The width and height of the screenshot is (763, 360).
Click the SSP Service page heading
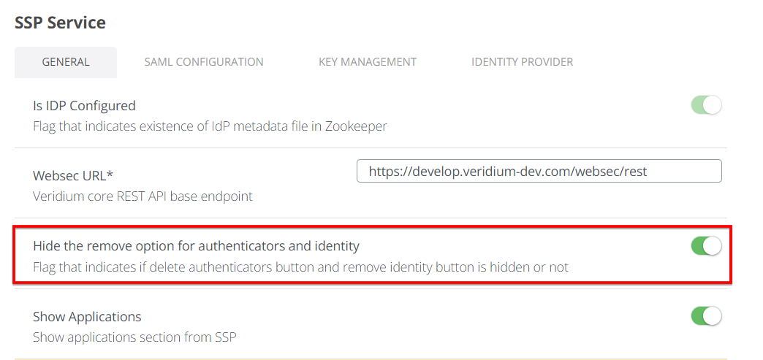pyautogui.click(x=60, y=23)
